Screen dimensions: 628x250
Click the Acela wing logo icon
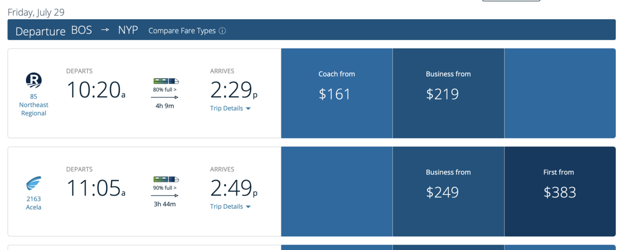pos(34,183)
